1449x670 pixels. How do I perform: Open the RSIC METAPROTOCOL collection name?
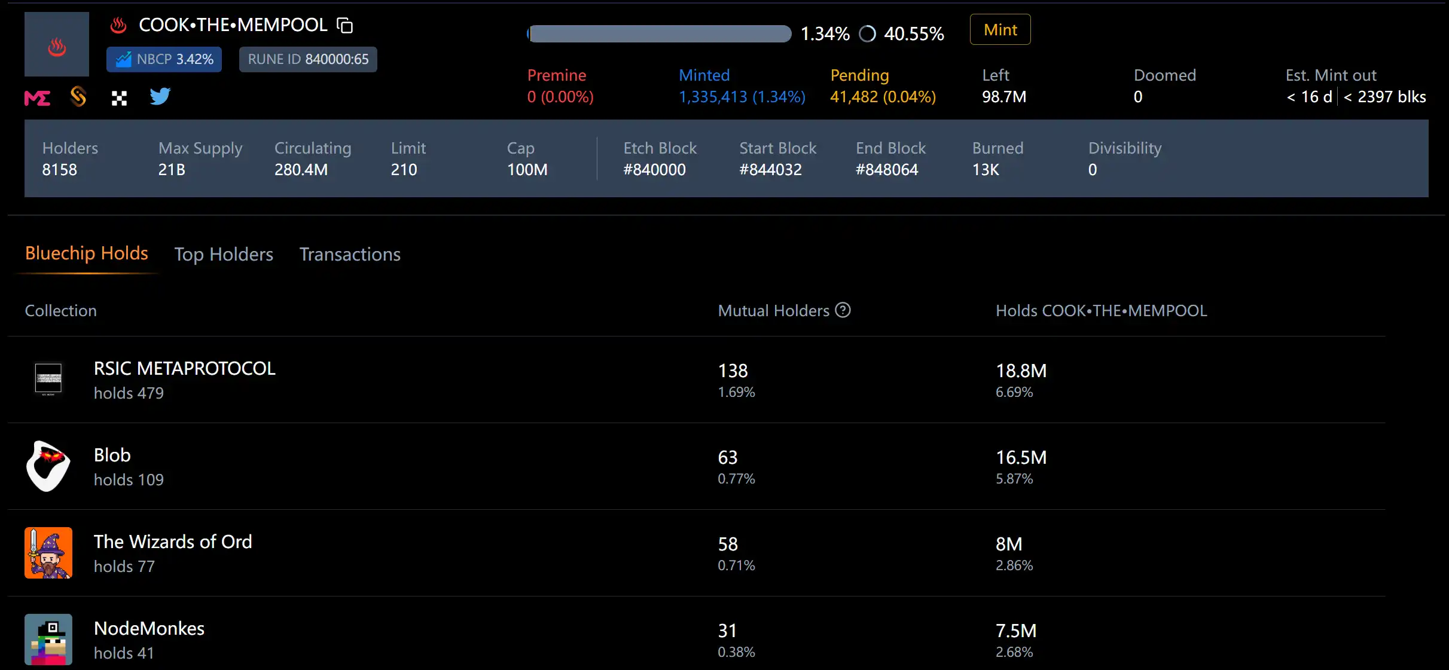pyautogui.click(x=185, y=368)
